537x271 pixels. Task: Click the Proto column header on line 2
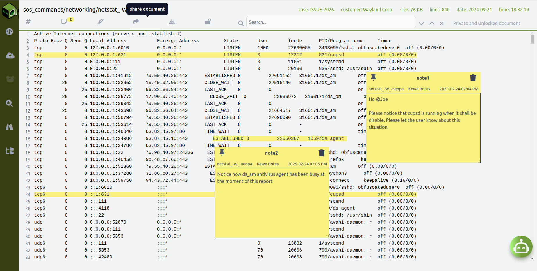point(41,41)
